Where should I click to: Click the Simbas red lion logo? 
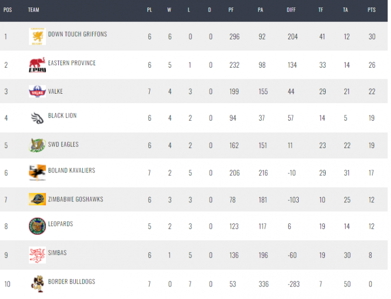tap(37, 255)
